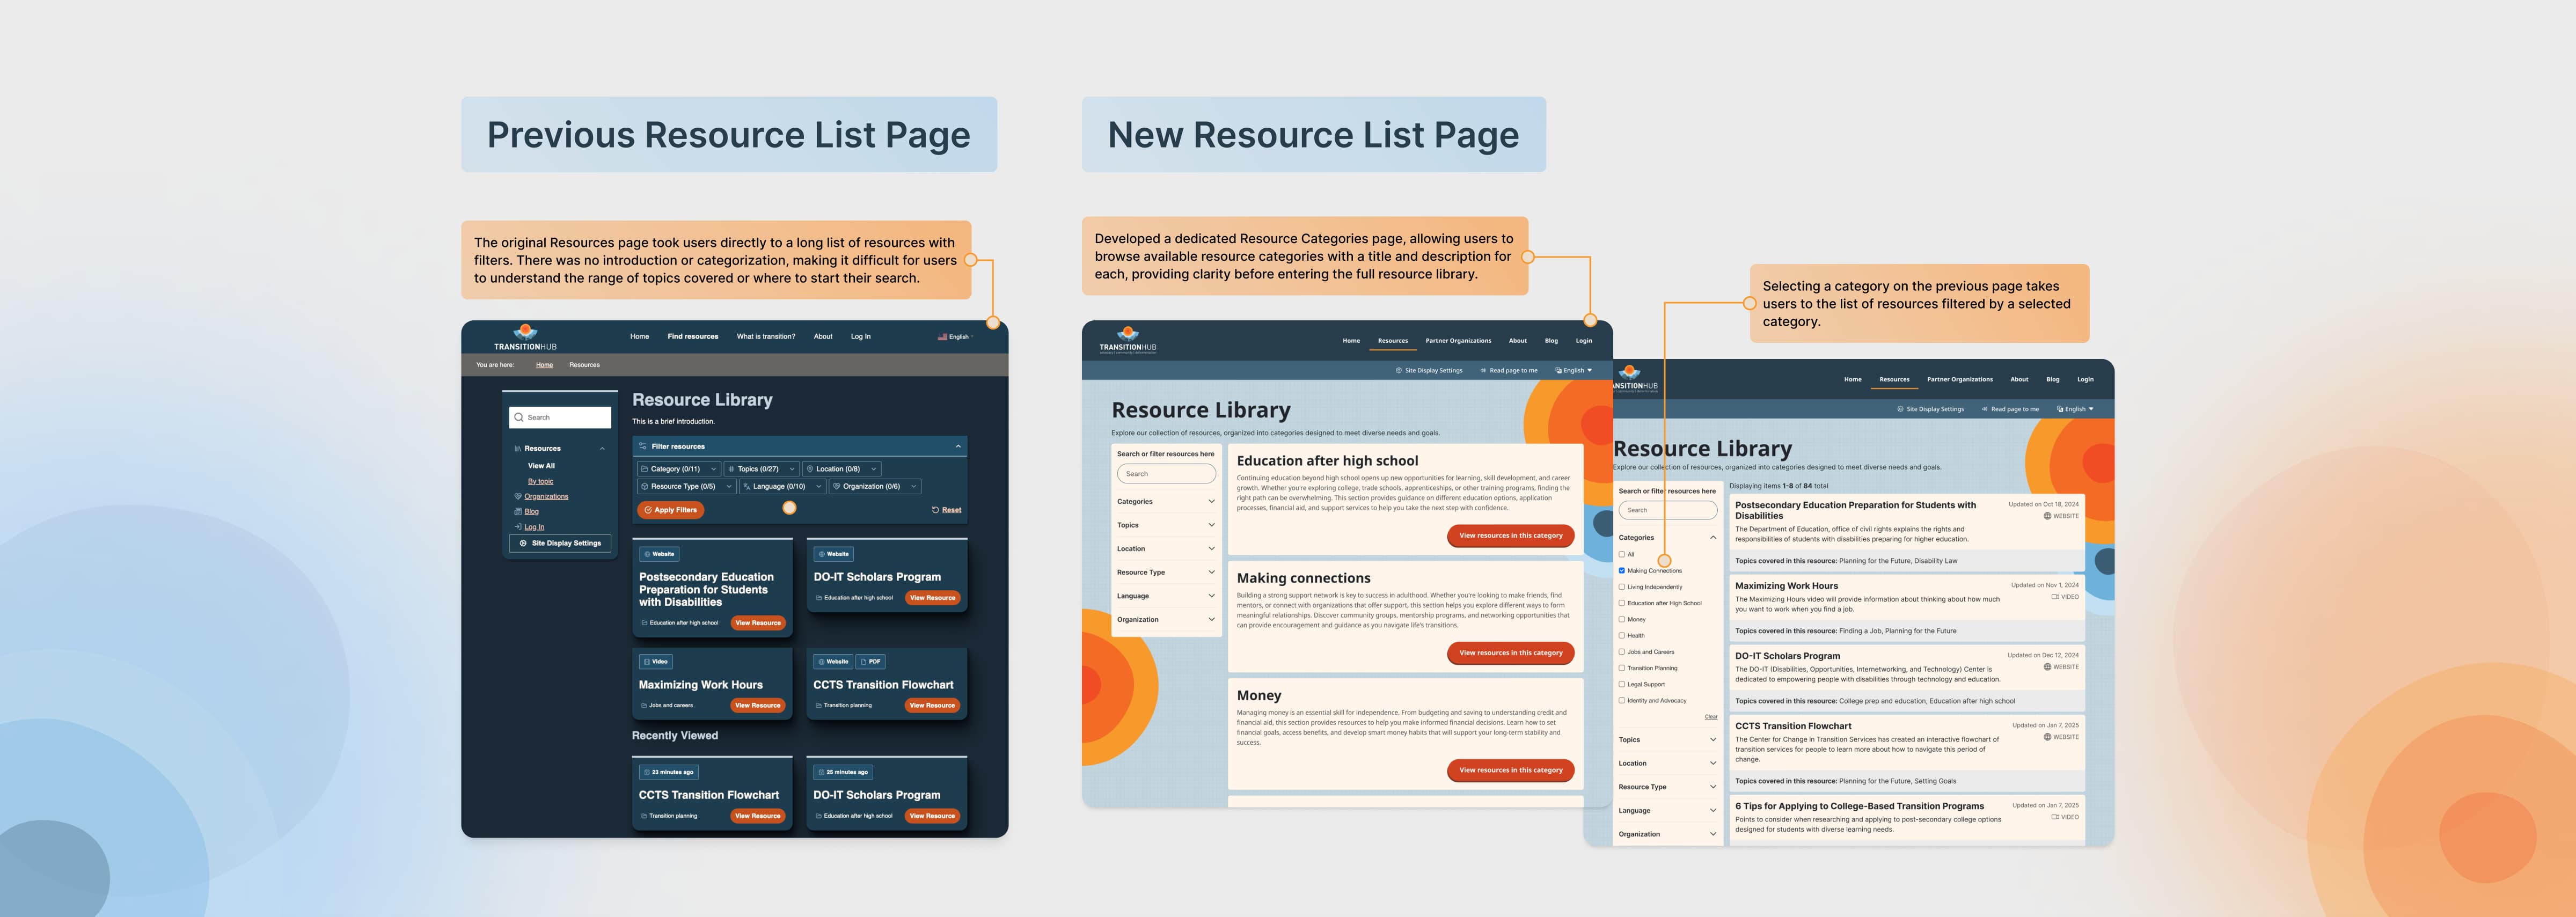Screen dimensions: 2576x917
Task: Open Organization (0/6) dropdown
Action: point(875,486)
